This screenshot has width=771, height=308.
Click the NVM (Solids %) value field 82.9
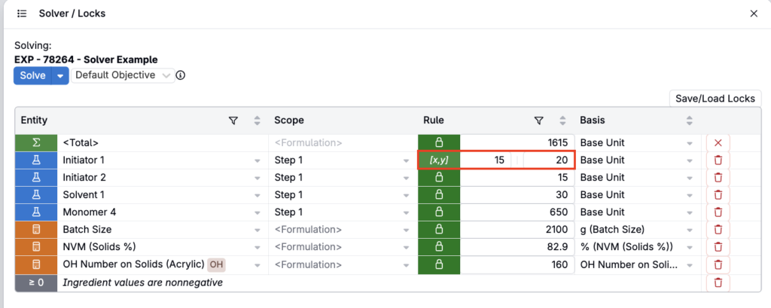tap(517, 247)
